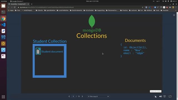Open the toggle-switches app in the dock
The width and height of the screenshot is (178, 100).
click(x=3, y=56)
